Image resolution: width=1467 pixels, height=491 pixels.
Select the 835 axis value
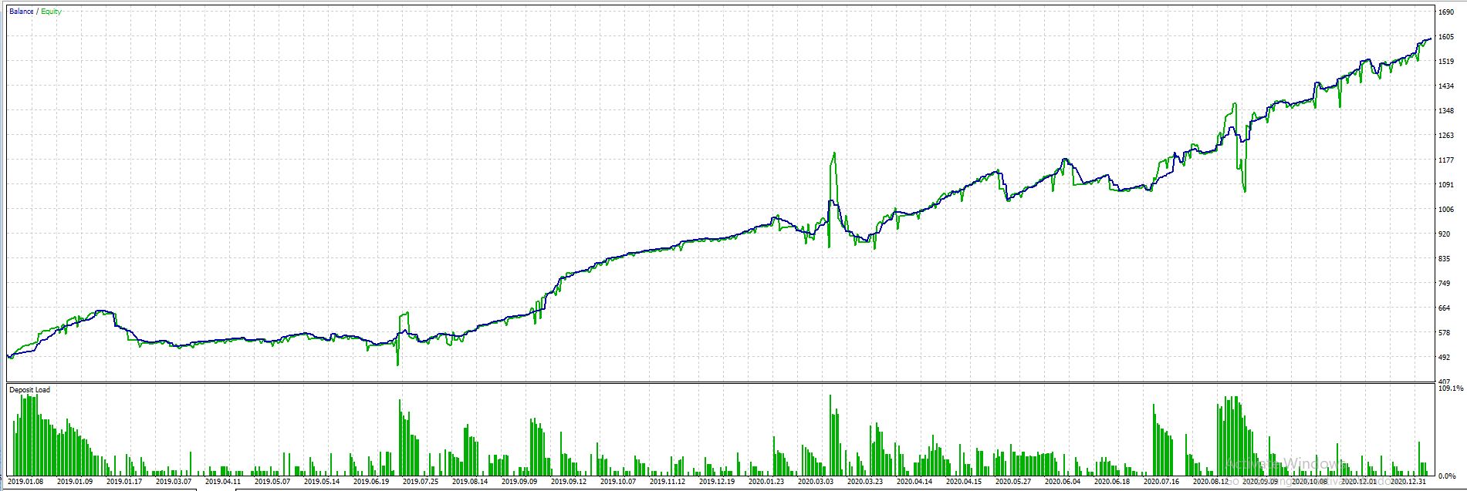pos(1444,259)
